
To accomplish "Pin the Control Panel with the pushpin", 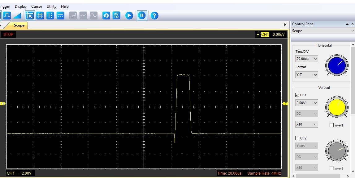I will pos(347,24).
